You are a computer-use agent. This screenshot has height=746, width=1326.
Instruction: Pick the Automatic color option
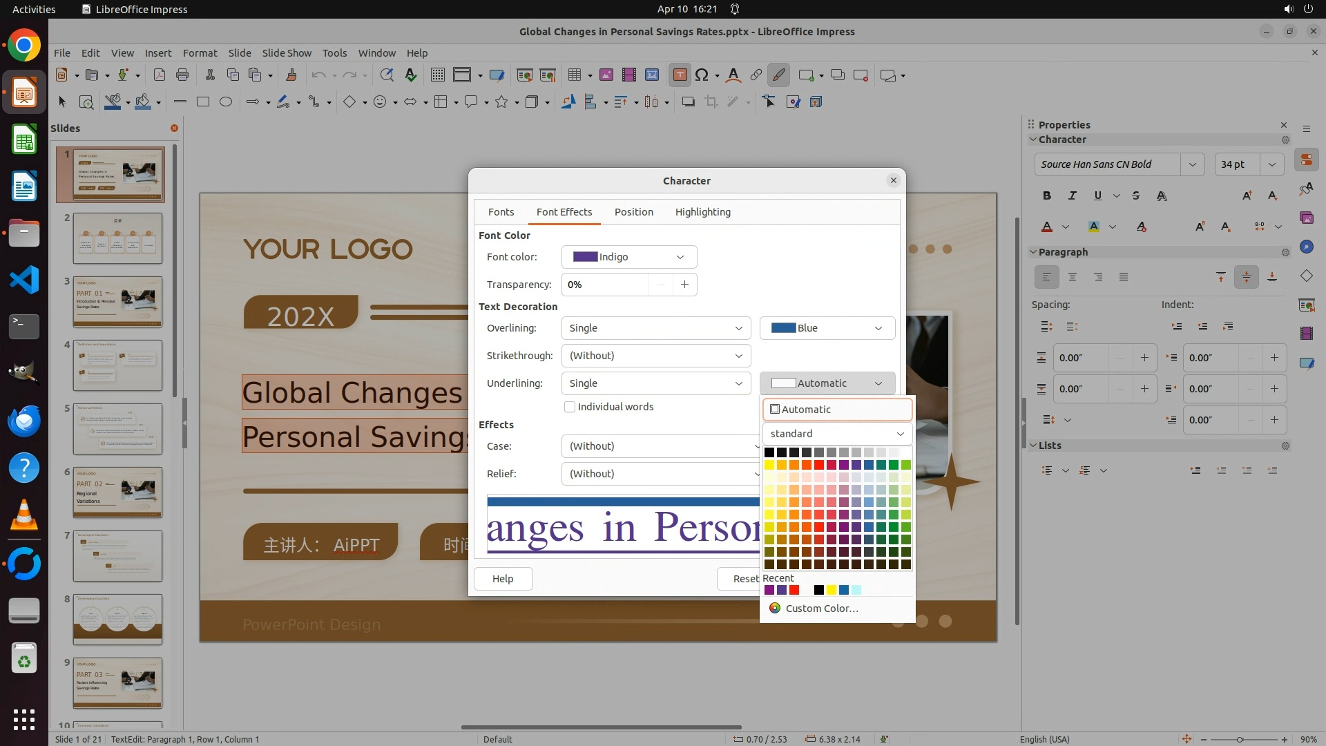837,410
